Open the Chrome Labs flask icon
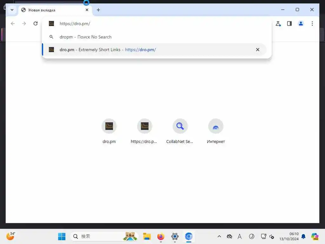325x244 pixels. point(278,24)
